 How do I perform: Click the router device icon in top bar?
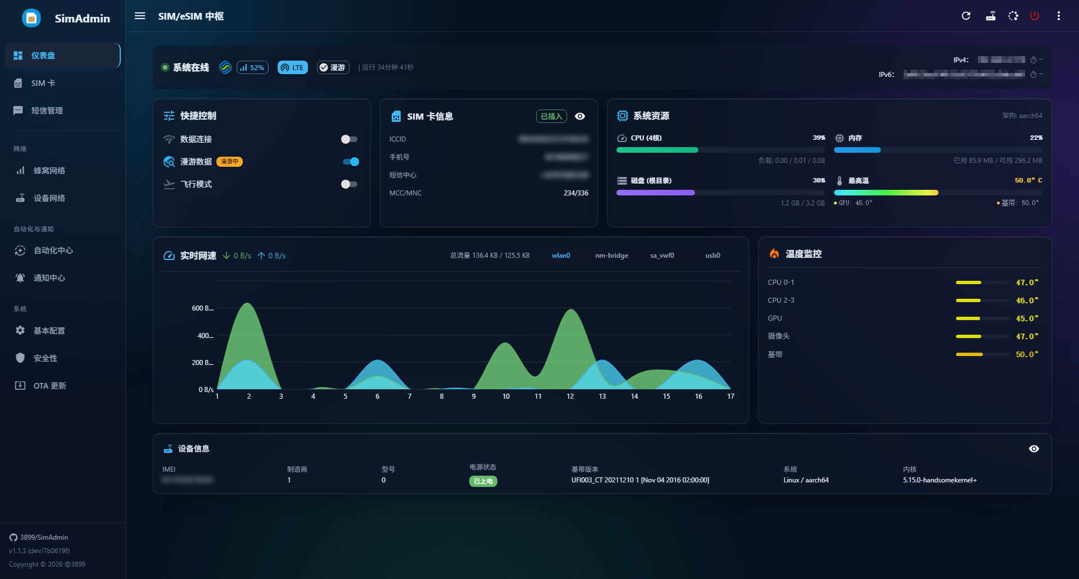[991, 16]
